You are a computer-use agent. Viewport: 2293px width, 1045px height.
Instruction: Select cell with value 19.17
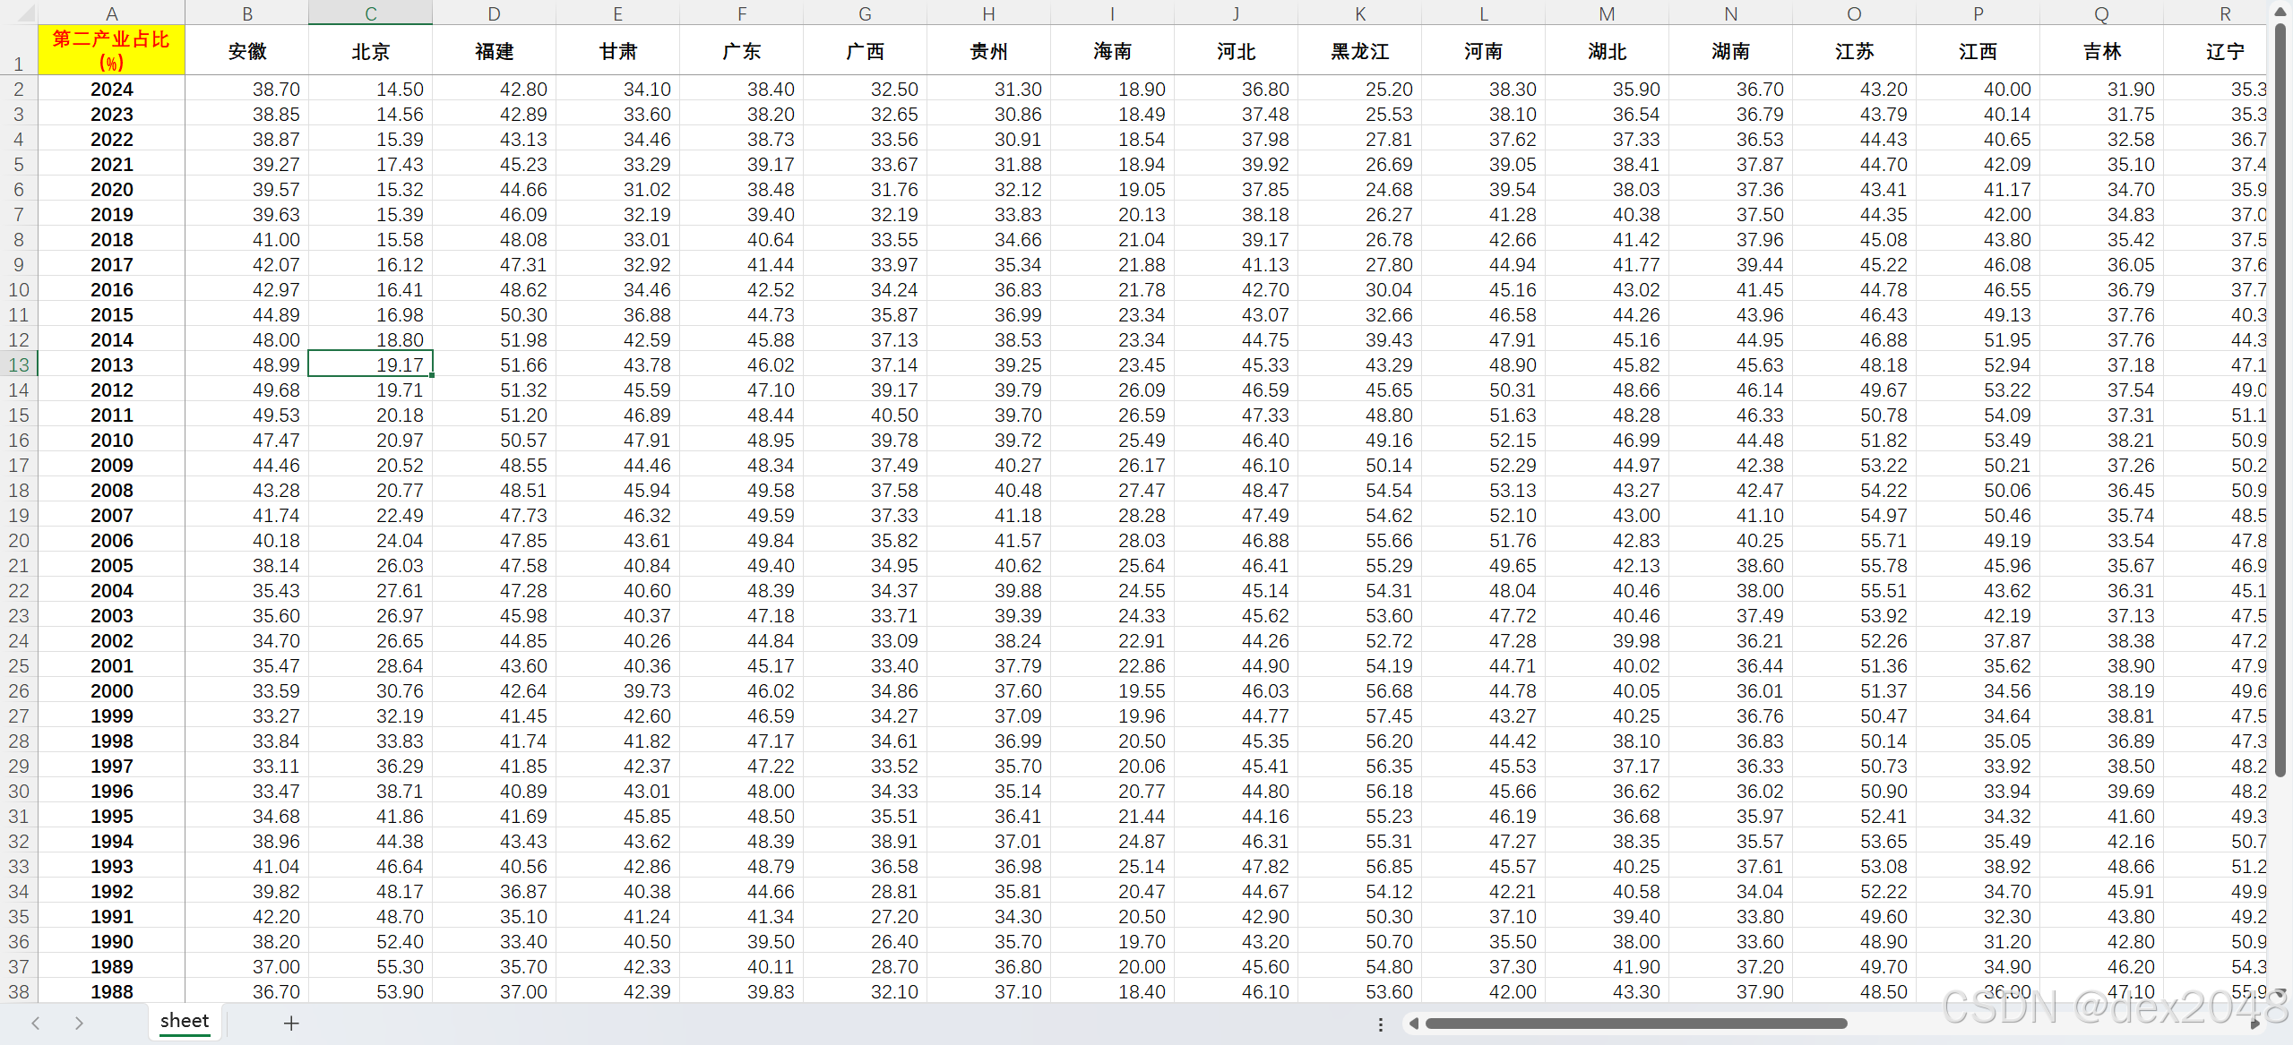370,364
